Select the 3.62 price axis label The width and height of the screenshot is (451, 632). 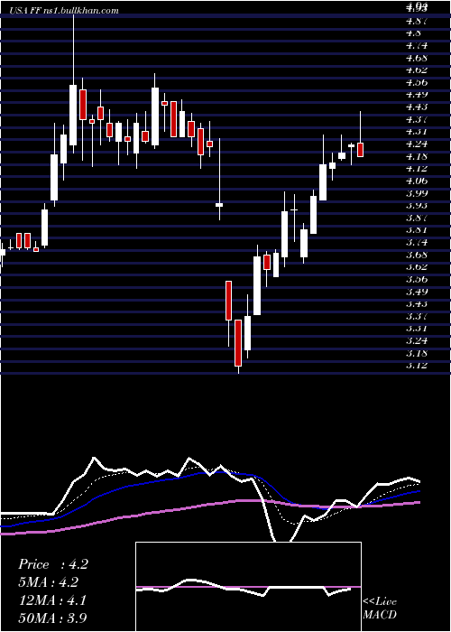point(416,267)
